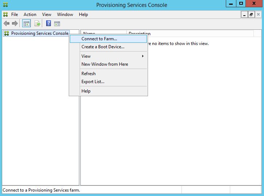Maximize the Provisioning Services Console window

point(241,4)
